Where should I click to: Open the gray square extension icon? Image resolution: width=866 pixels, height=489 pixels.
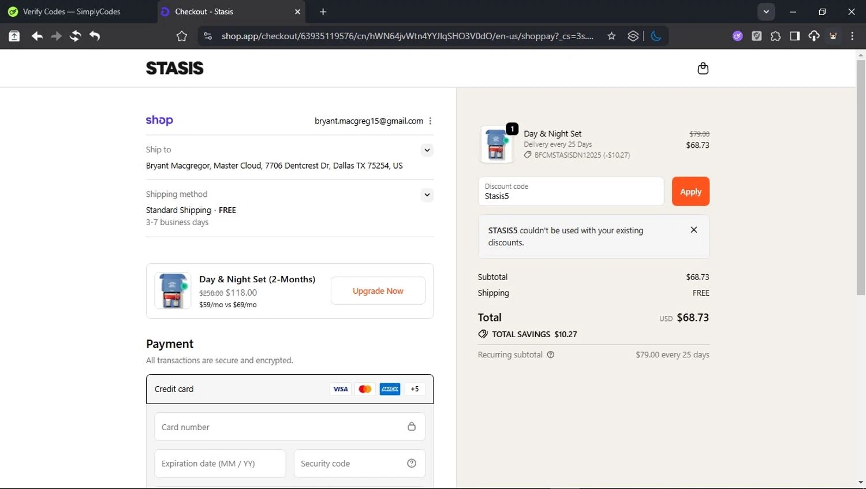point(756,36)
